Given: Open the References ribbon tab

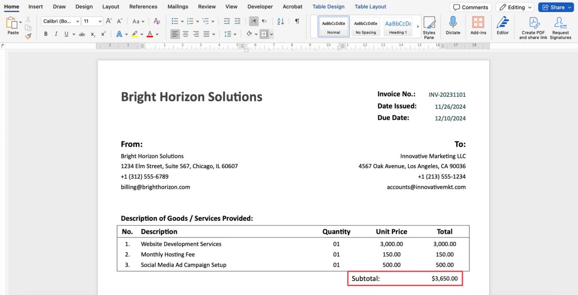Looking at the screenshot, I should pyautogui.click(x=143, y=7).
